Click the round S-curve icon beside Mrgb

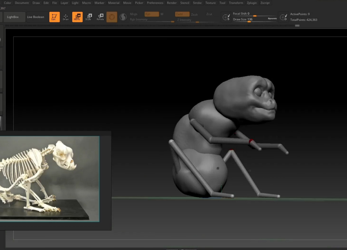click(123, 17)
